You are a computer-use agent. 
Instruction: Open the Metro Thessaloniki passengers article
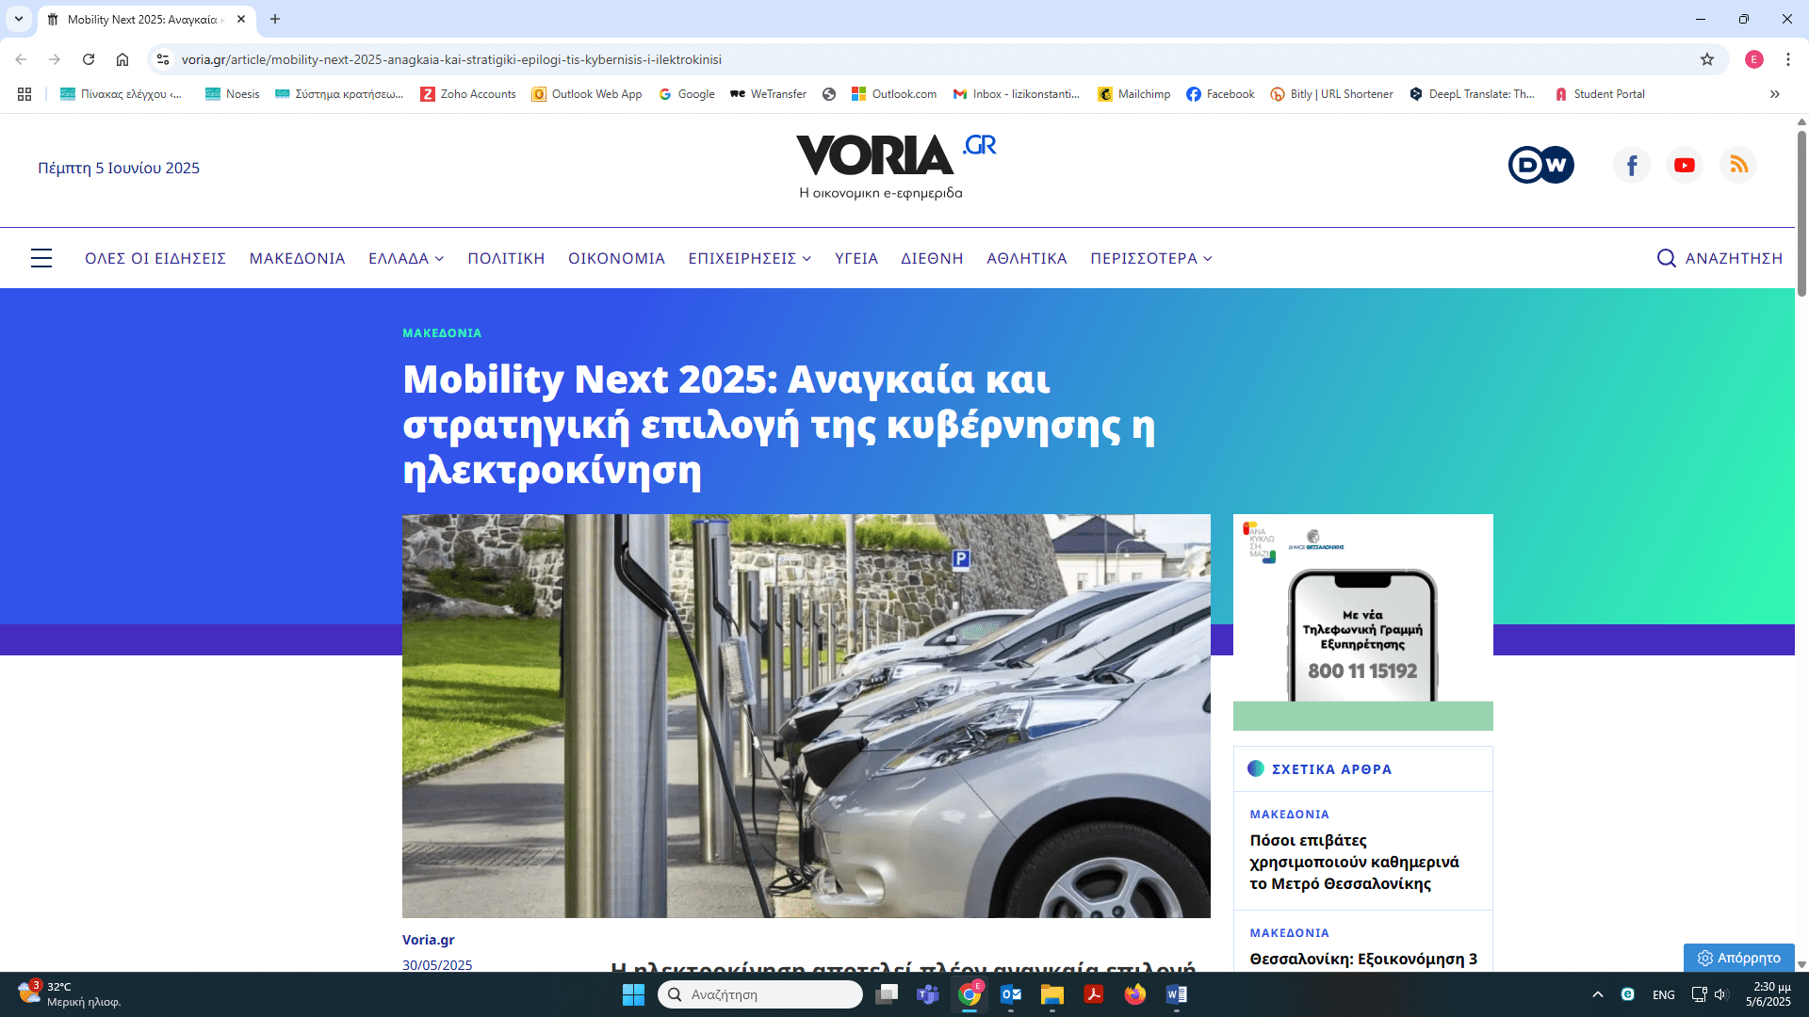tap(1354, 862)
